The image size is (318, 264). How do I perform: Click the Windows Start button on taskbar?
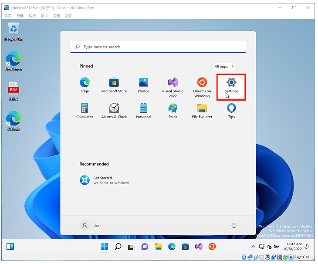tap(105, 247)
